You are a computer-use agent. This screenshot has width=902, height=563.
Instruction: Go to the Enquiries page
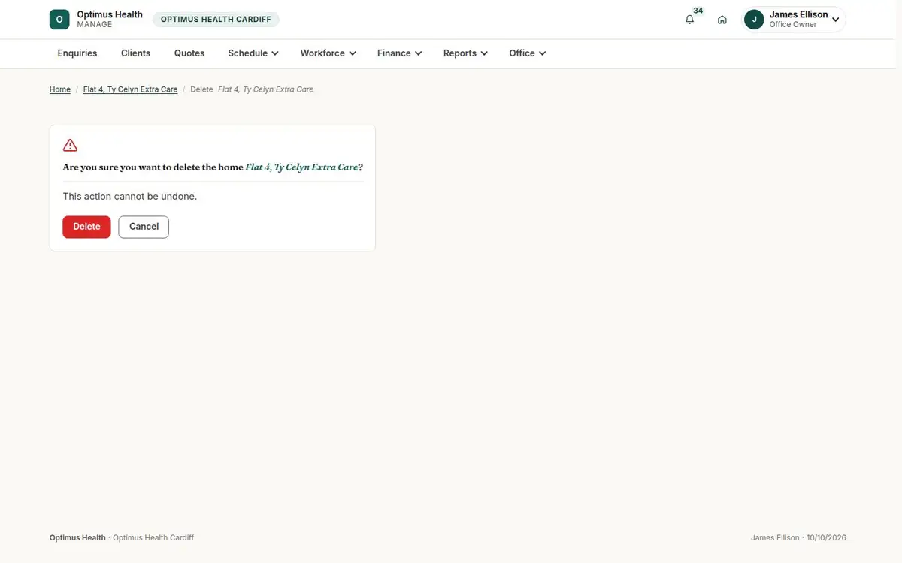click(x=77, y=53)
